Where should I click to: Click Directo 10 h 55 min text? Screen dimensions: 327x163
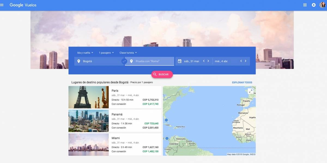click(123, 100)
